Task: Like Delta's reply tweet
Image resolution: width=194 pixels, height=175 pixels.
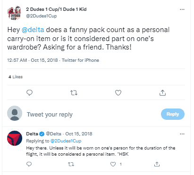Action: click(x=113, y=164)
